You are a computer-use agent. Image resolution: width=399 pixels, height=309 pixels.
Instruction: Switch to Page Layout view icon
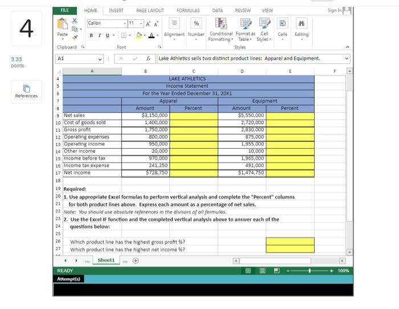[263, 271]
